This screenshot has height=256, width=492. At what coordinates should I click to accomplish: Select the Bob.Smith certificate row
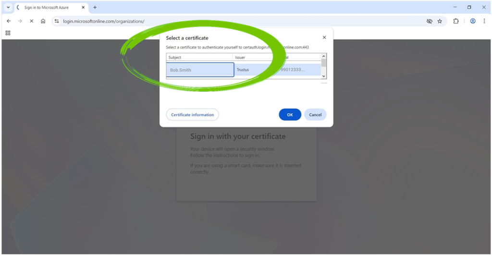click(x=200, y=70)
